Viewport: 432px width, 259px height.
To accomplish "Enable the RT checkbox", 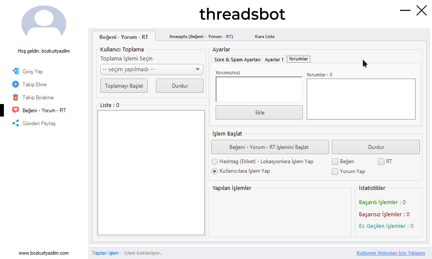I will [385, 161].
